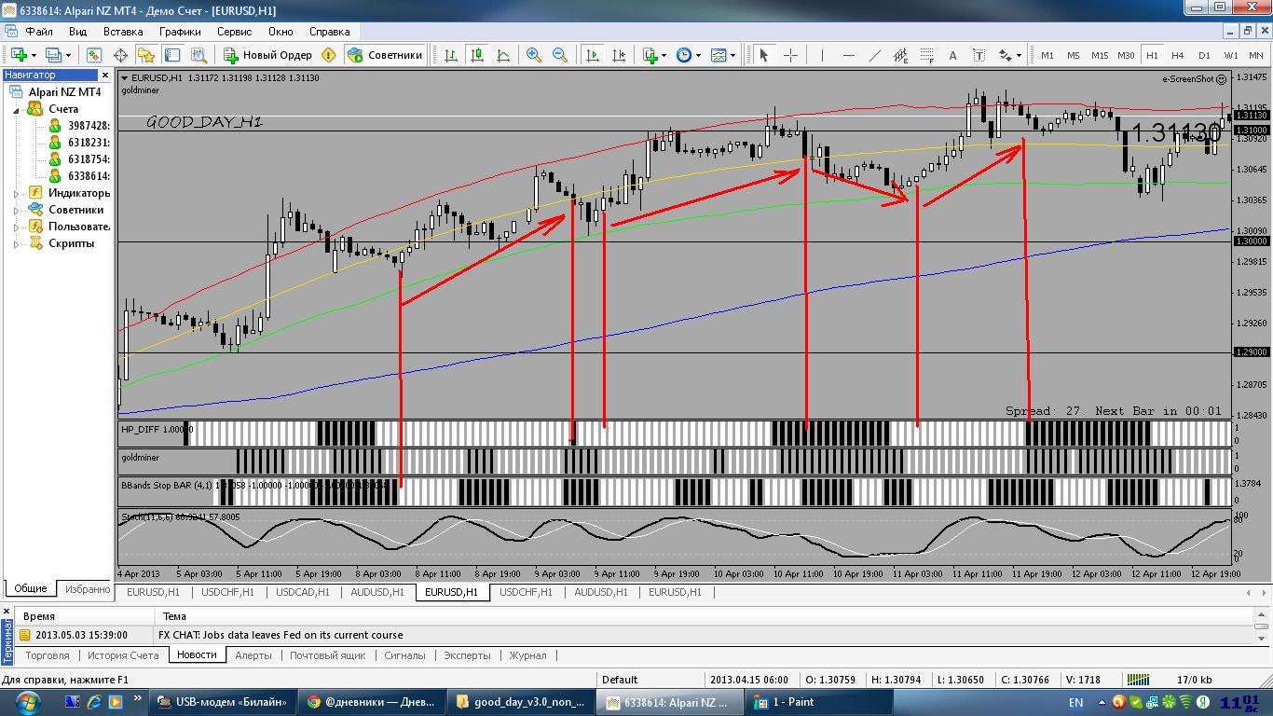This screenshot has height=716, width=1273.
Task: Open the Data Window crosshair icon
Action: pos(120,55)
